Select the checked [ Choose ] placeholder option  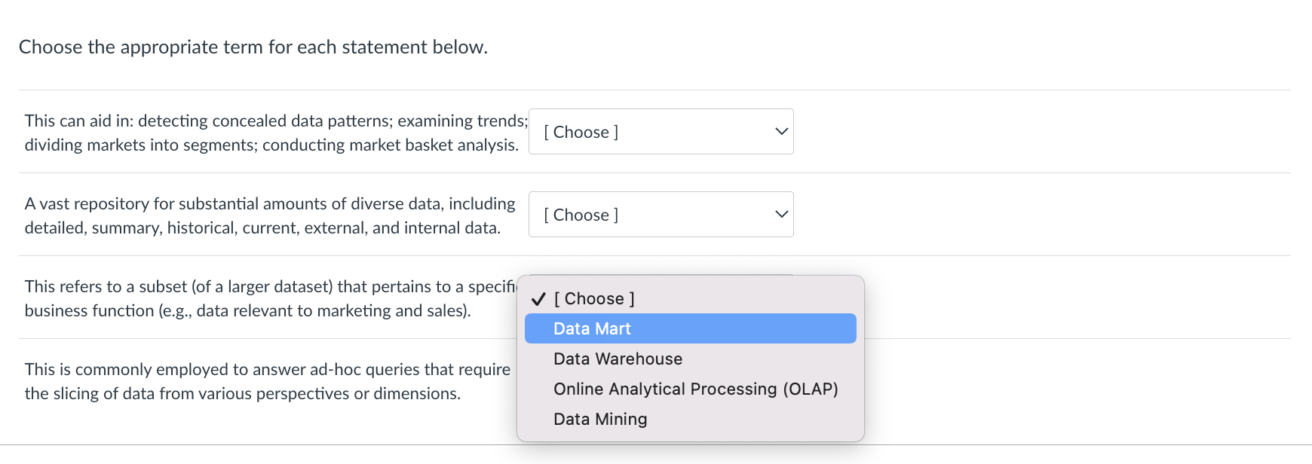pyautogui.click(x=594, y=298)
